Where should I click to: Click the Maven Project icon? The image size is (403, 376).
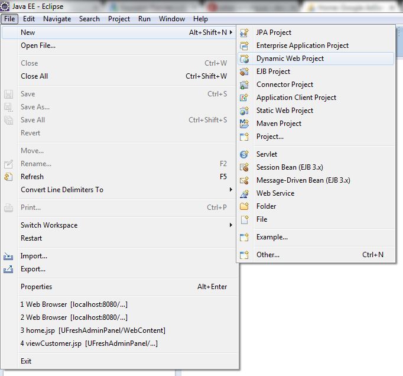tap(244, 124)
